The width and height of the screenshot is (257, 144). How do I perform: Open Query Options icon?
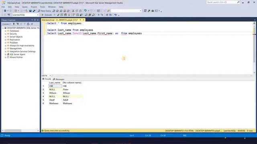[x=65, y=15]
